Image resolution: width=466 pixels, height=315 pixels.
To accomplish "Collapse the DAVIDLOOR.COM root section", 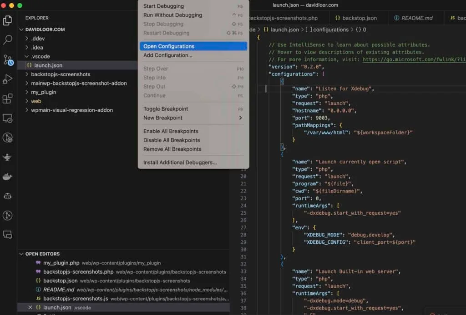I will [21, 30].
